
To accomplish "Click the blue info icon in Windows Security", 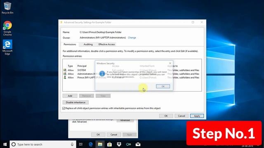I will click(102, 74).
